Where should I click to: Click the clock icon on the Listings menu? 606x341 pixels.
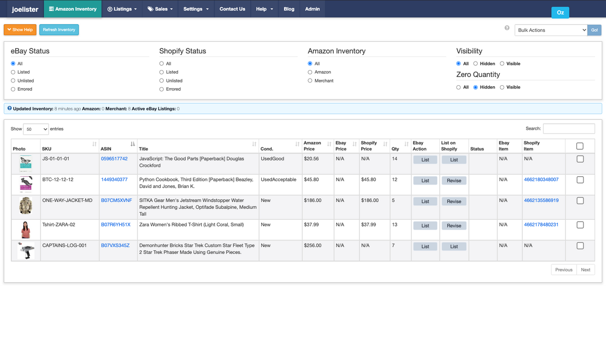point(109,9)
